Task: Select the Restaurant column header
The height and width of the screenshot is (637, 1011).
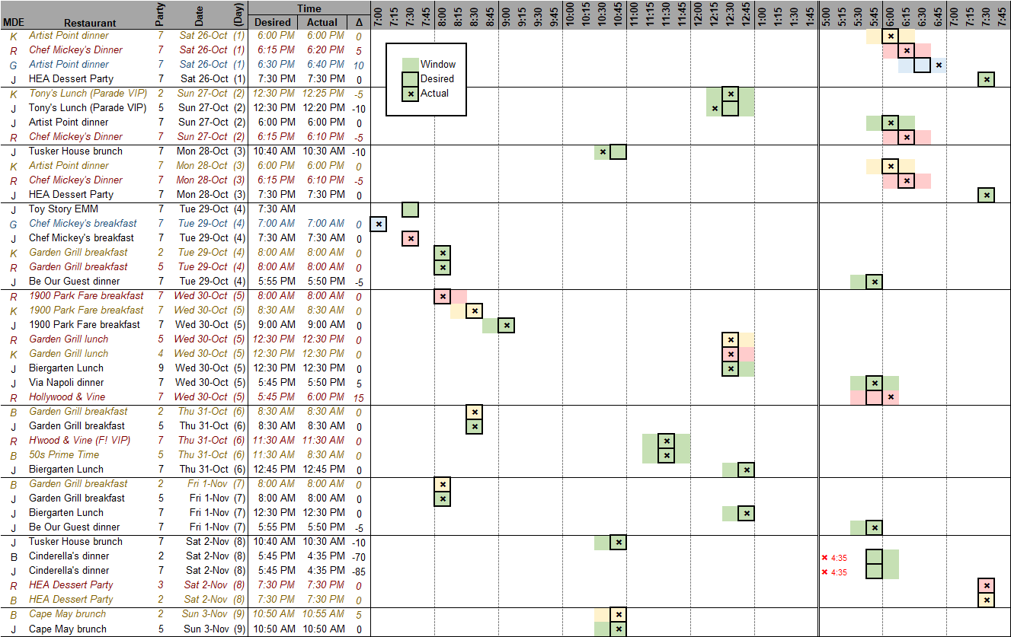Action: [x=90, y=23]
